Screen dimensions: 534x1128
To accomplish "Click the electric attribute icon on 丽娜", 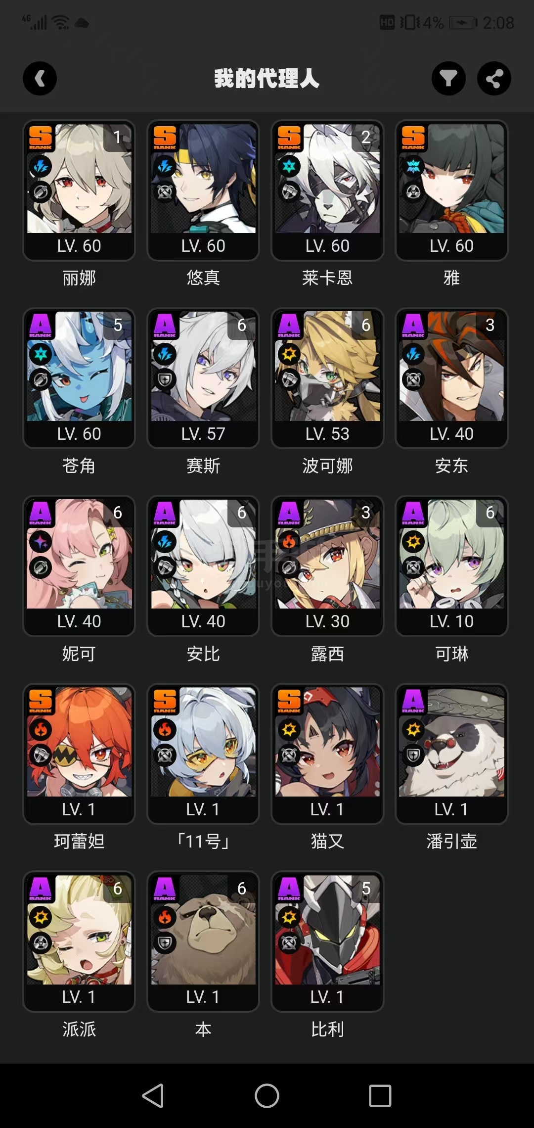I will point(41,167).
